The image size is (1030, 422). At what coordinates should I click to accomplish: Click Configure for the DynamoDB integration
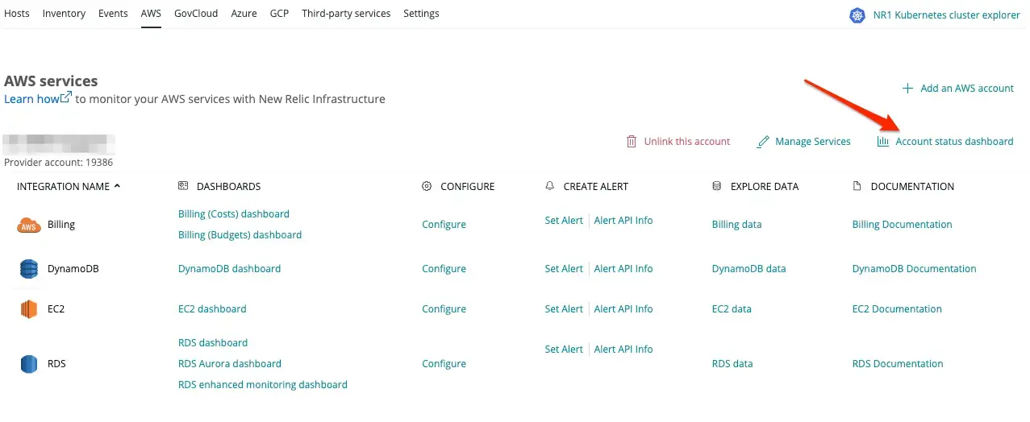tap(444, 269)
